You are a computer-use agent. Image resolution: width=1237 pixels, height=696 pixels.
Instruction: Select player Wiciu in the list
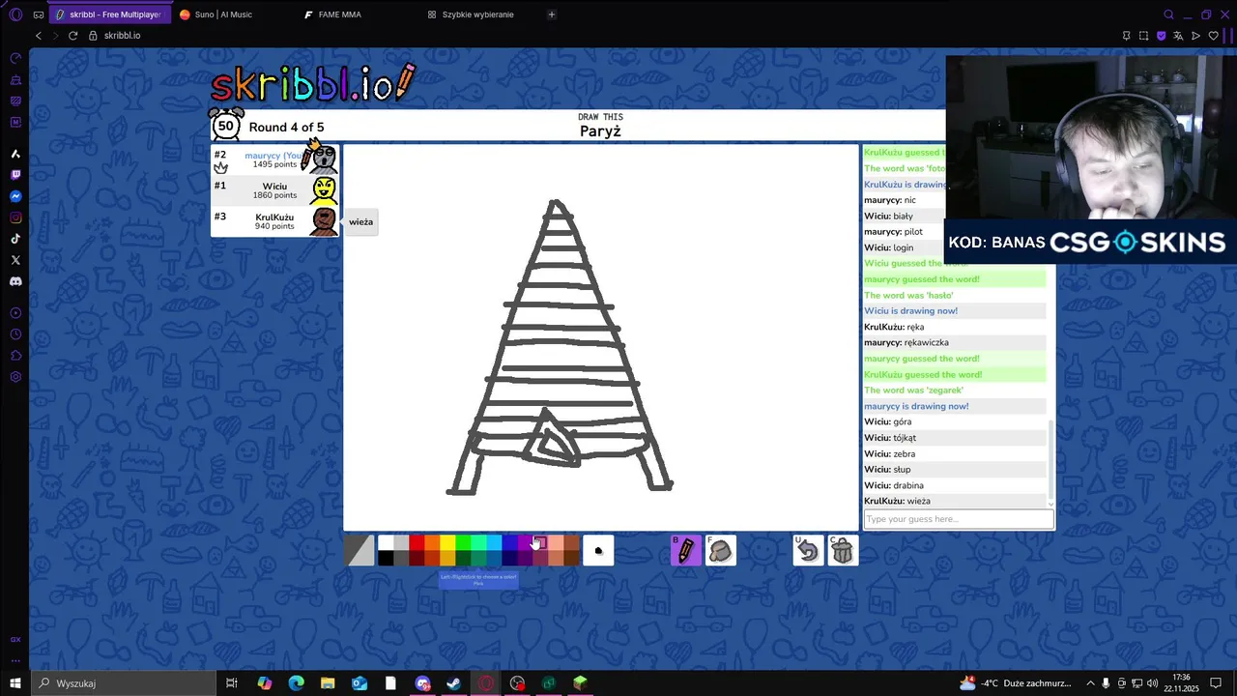pyautogui.click(x=274, y=190)
